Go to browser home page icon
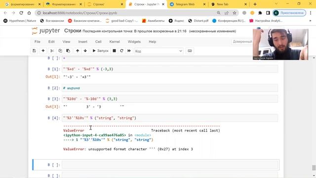The width and height of the screenshot is (316, 178). pyautogui.click(x=29, y=13)
